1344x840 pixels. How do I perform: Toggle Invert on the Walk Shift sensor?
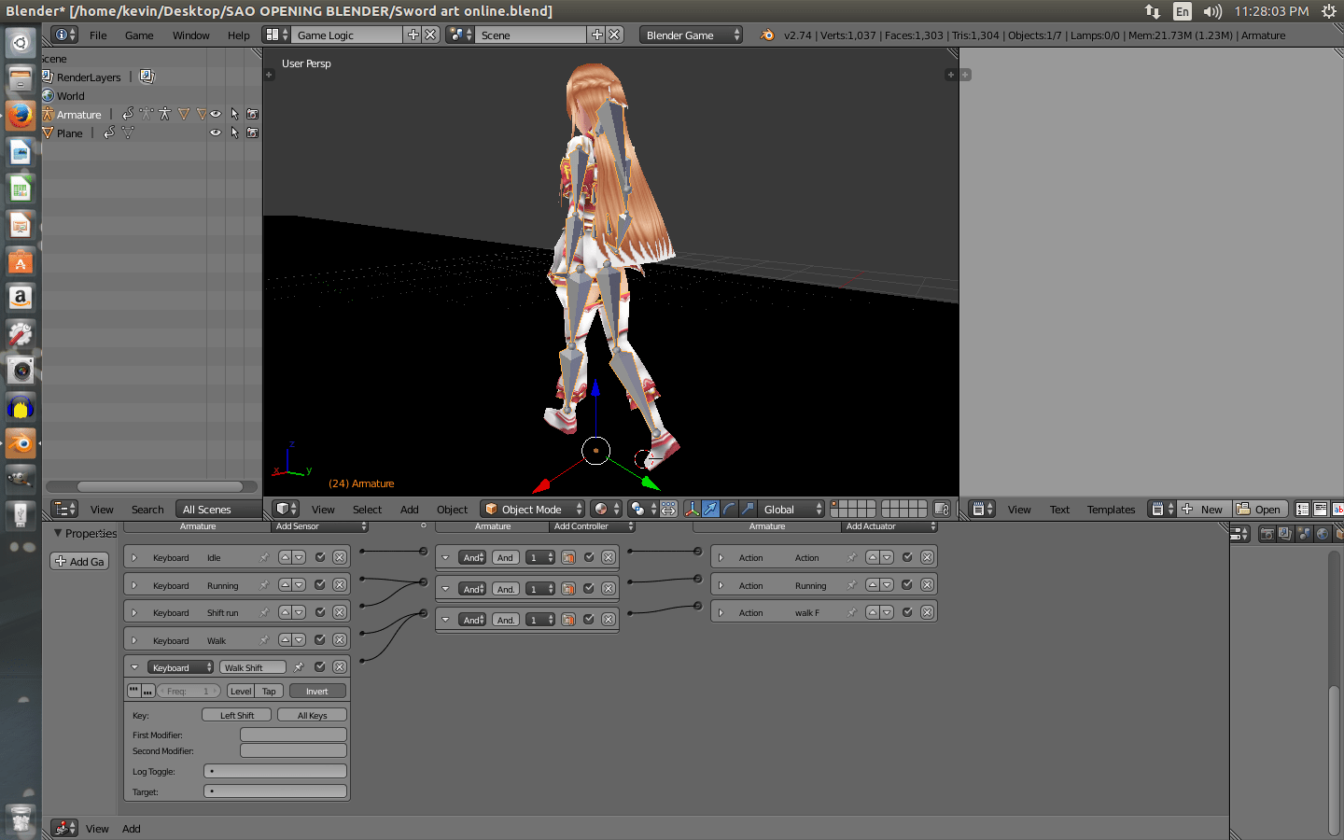click(x=317, y=691)
